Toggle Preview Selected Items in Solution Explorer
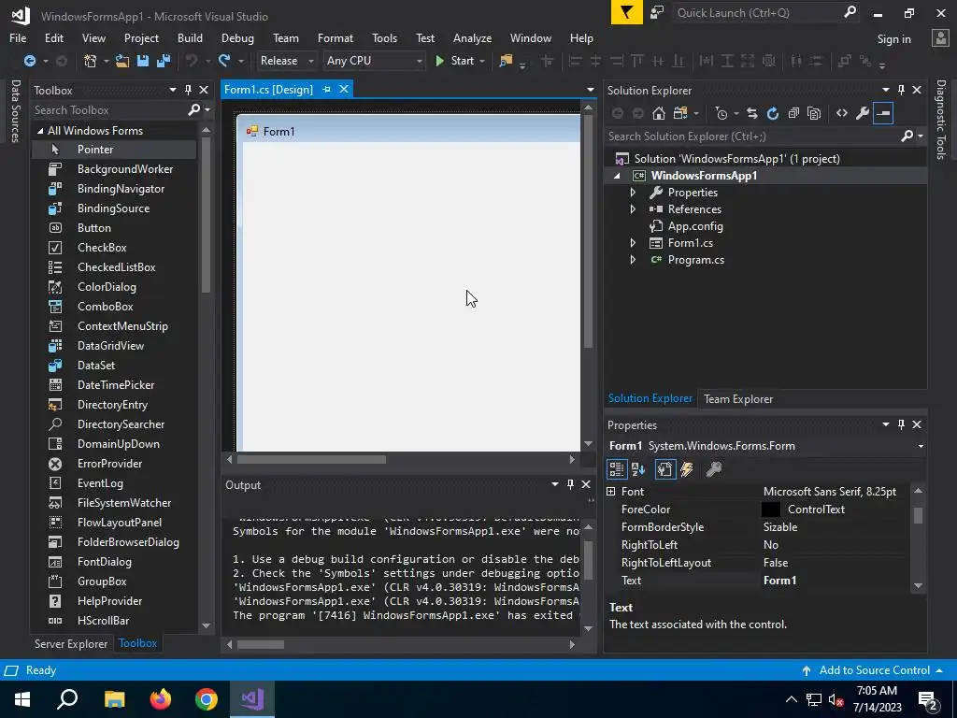The width and height of the screenshot is (957, 718). pyautogui.click(x=883, y=113)
